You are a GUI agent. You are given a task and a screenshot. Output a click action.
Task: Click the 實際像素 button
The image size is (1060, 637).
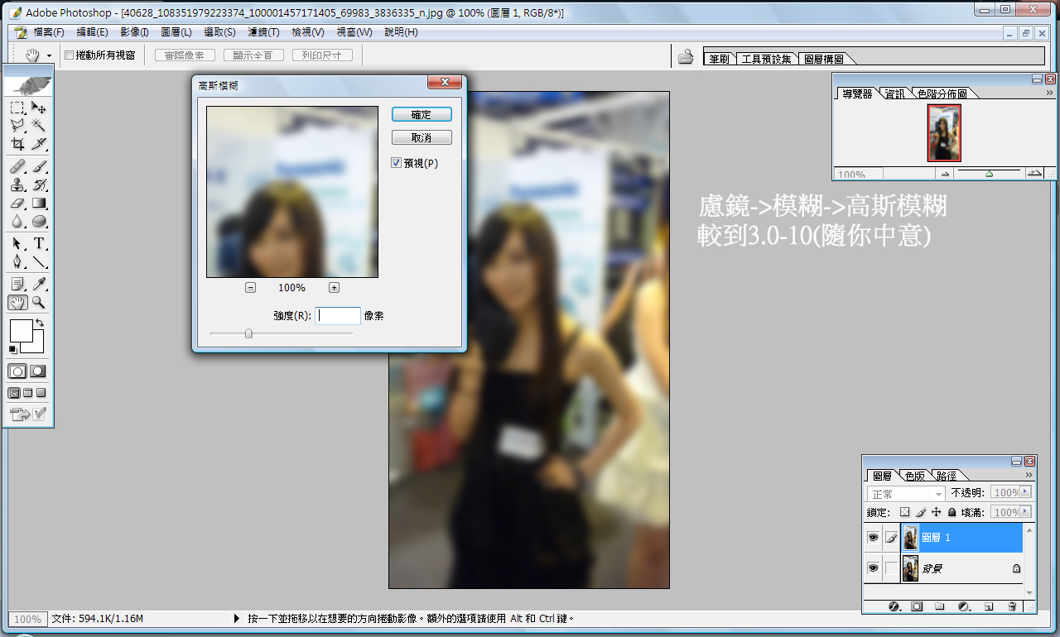[x=185, y=55]
